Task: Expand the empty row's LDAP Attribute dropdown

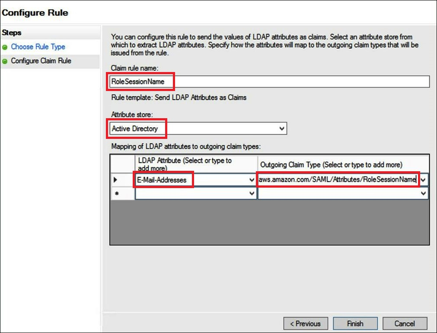Action: coord(253,193)
